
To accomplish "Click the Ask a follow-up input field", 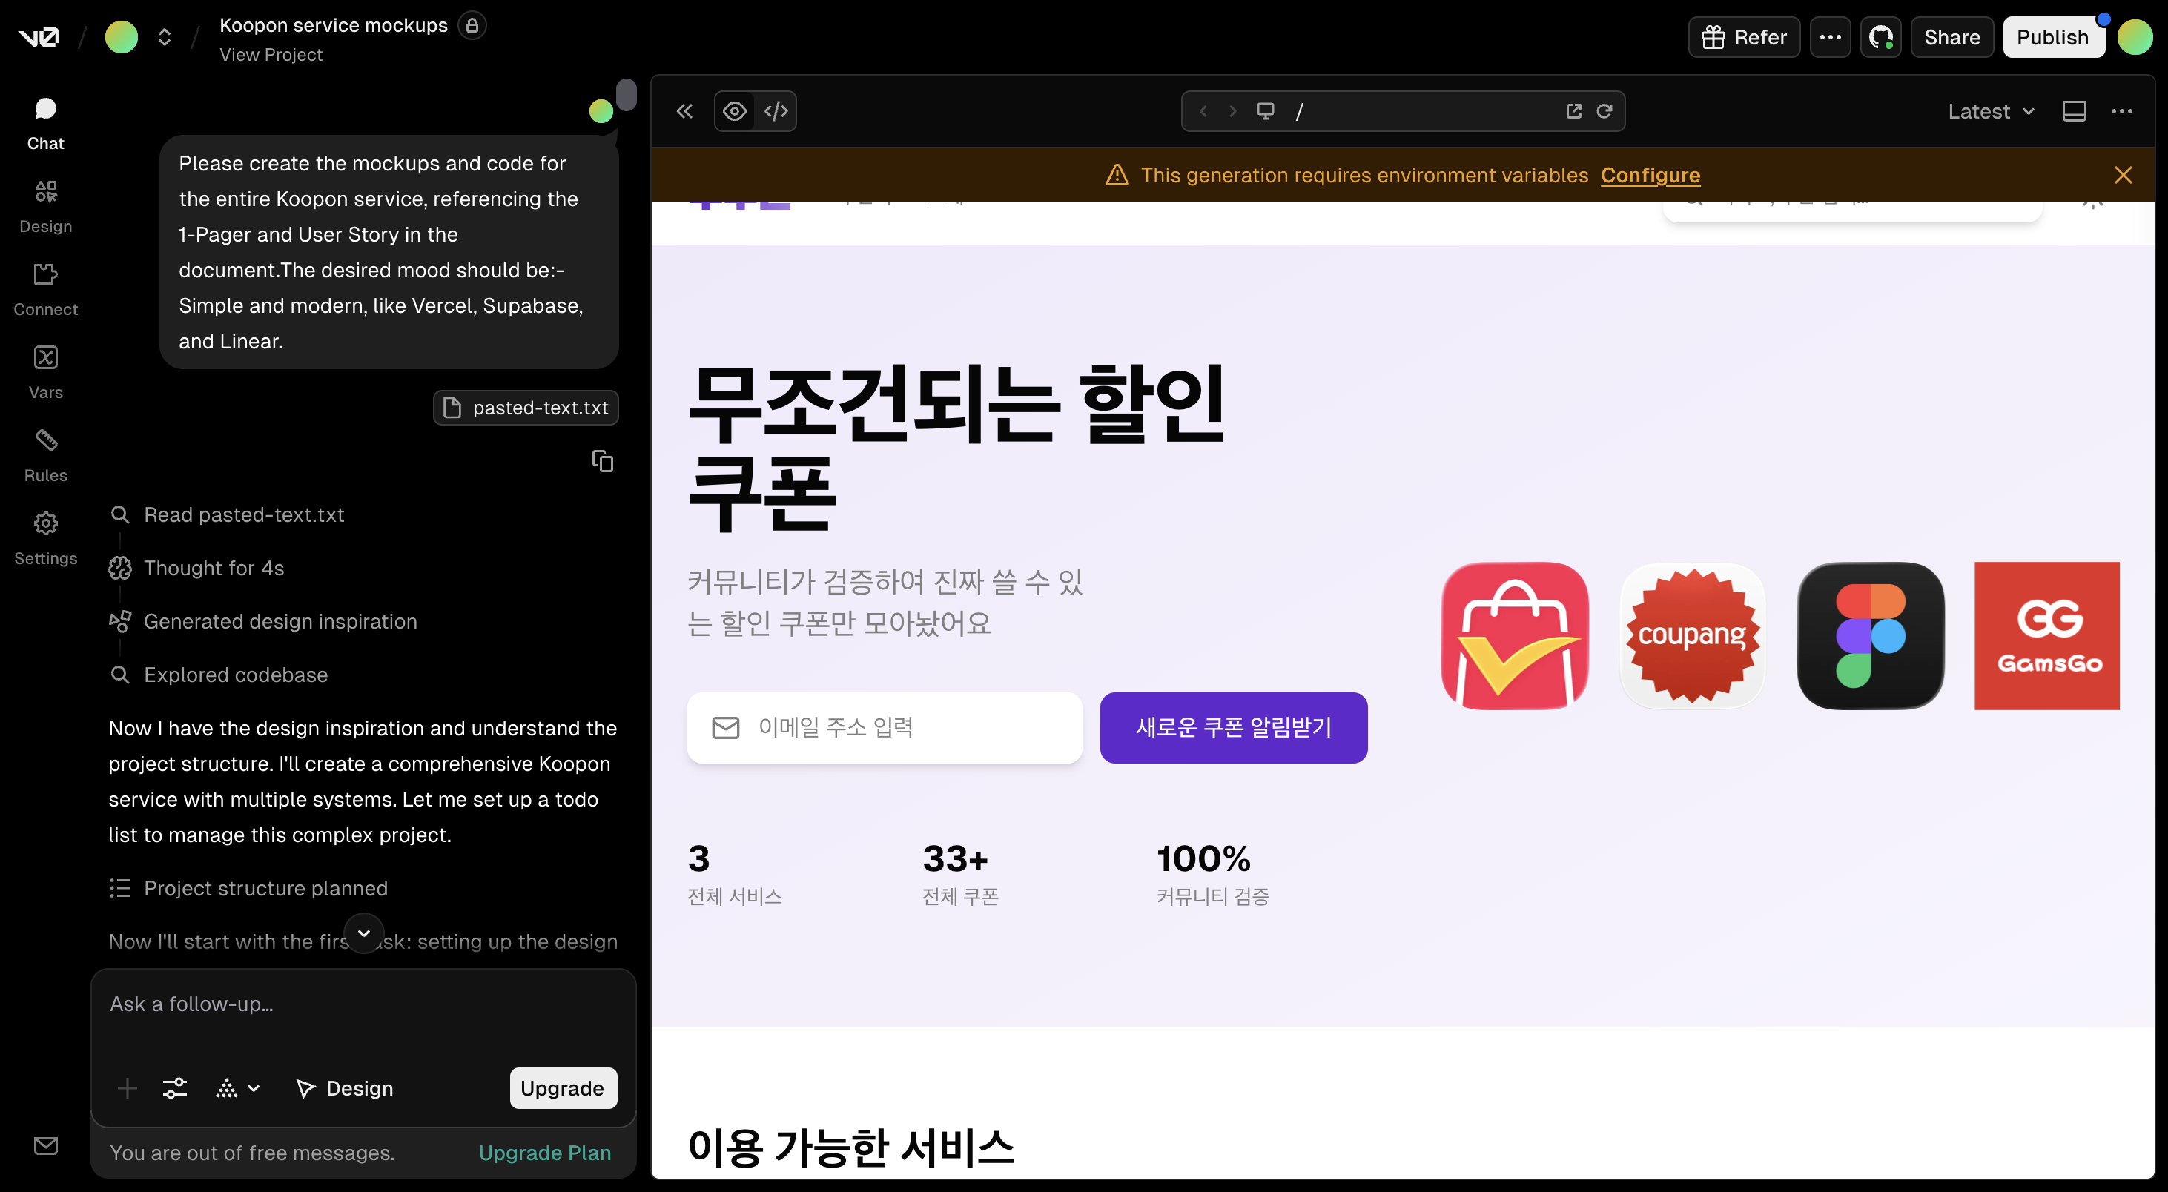I will click(x=362, y=1004).
